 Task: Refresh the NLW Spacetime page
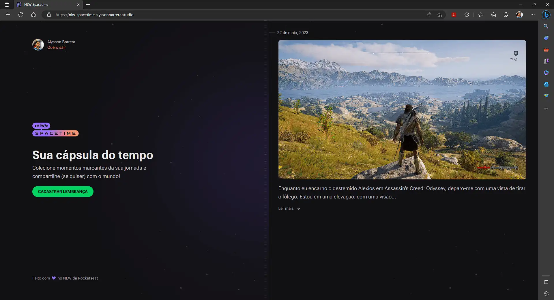click(x=20, y=15)
